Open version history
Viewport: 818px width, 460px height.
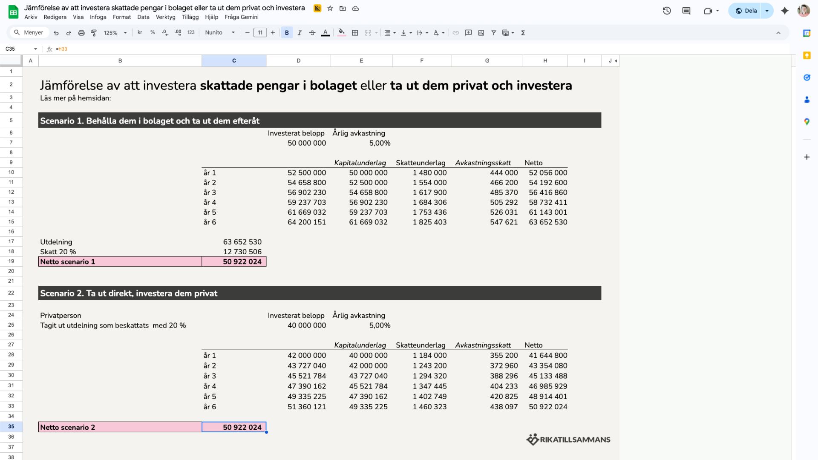[x=667, y=11]
